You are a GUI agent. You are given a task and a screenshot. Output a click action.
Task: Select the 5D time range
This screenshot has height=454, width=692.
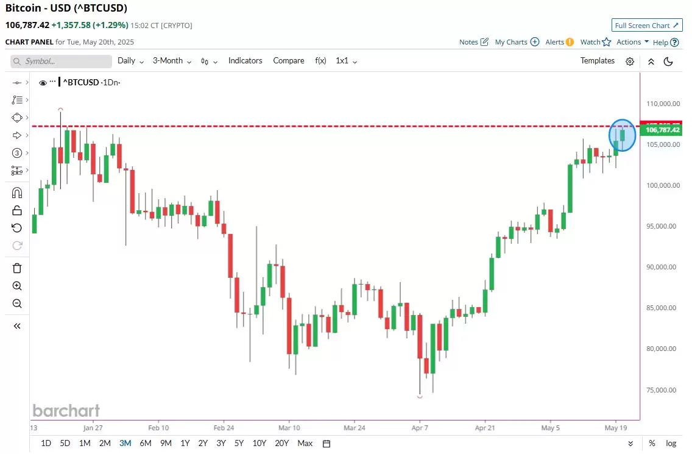(x=65, y=443)
